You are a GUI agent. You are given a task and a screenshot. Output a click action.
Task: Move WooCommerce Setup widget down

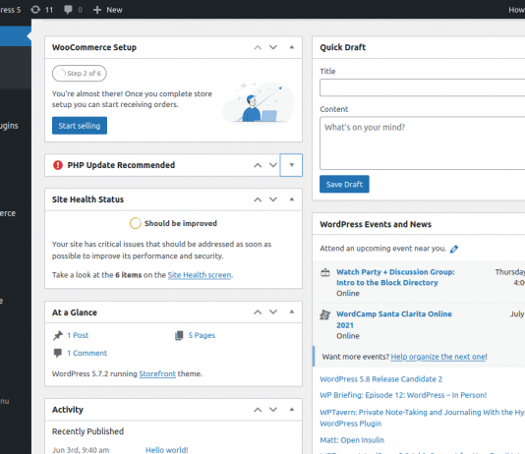273,47
